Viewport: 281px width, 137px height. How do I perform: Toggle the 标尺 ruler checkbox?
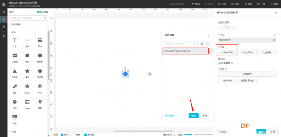coord(62,135)
